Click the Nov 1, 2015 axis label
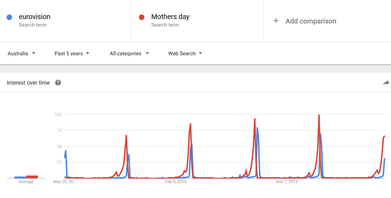This screenshot has height=198, width=391. pyautogui.click(x=286, y=182)
